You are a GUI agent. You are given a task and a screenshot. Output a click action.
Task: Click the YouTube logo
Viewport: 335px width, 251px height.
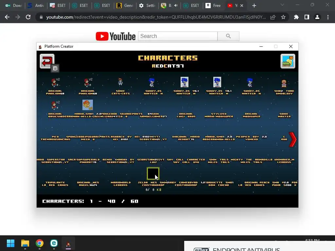coord(115,36)
